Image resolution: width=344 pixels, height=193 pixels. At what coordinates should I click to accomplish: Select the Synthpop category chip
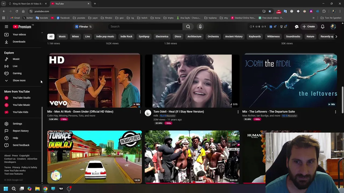click(x=144, y=36)
